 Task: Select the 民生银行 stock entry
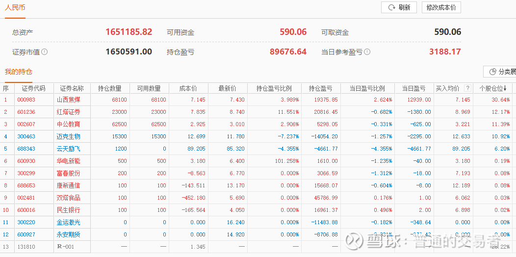click(x=68, y=210)
